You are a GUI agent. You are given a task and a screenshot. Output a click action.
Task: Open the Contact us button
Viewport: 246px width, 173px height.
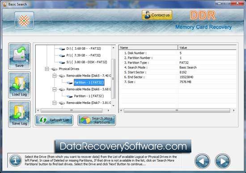pyautogui.click(x=157, y=15)
